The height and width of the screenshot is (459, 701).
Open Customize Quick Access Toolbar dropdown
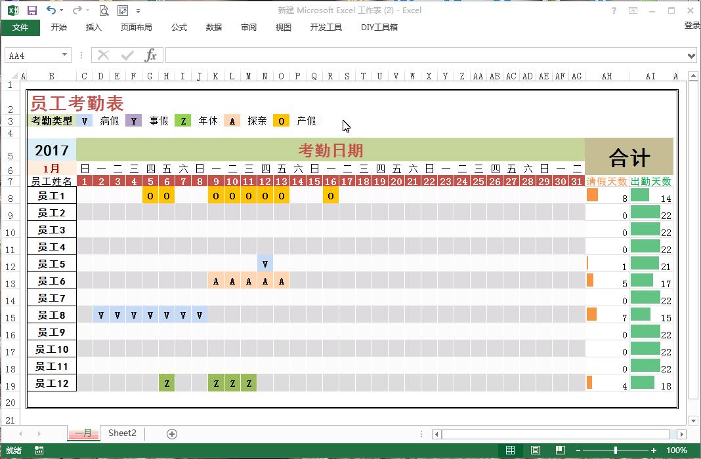[x=137, y=10]
